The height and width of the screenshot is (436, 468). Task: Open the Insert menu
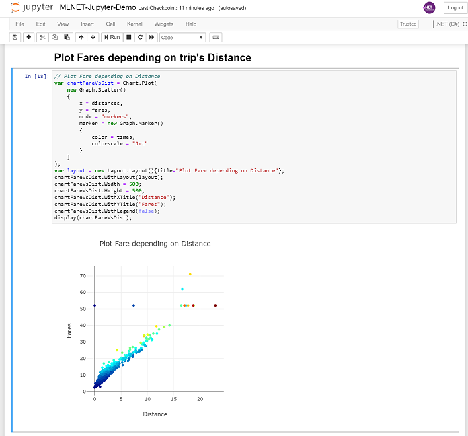click(x=87, y=24)
